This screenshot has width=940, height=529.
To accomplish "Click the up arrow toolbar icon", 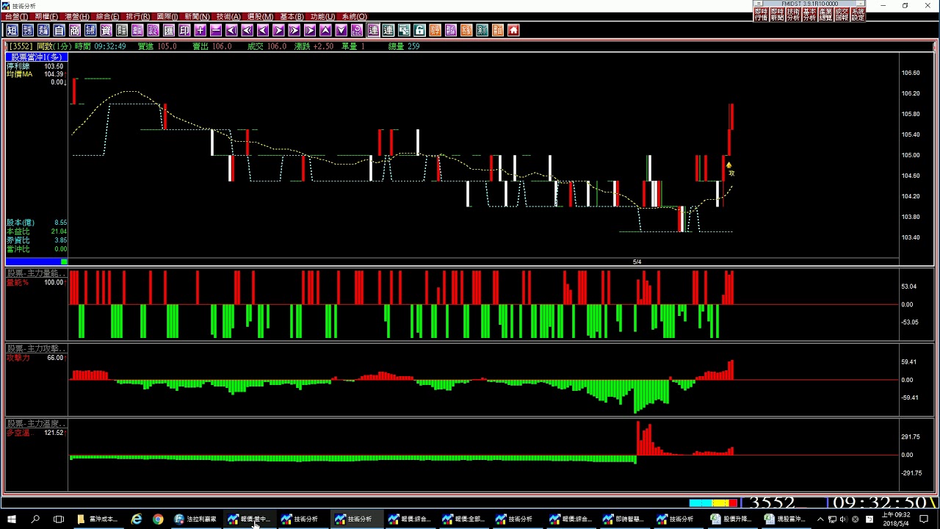I will 325,30.
